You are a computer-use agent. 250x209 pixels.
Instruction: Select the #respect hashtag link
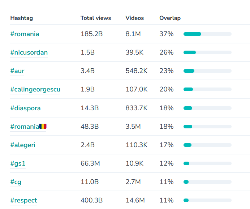23,200
